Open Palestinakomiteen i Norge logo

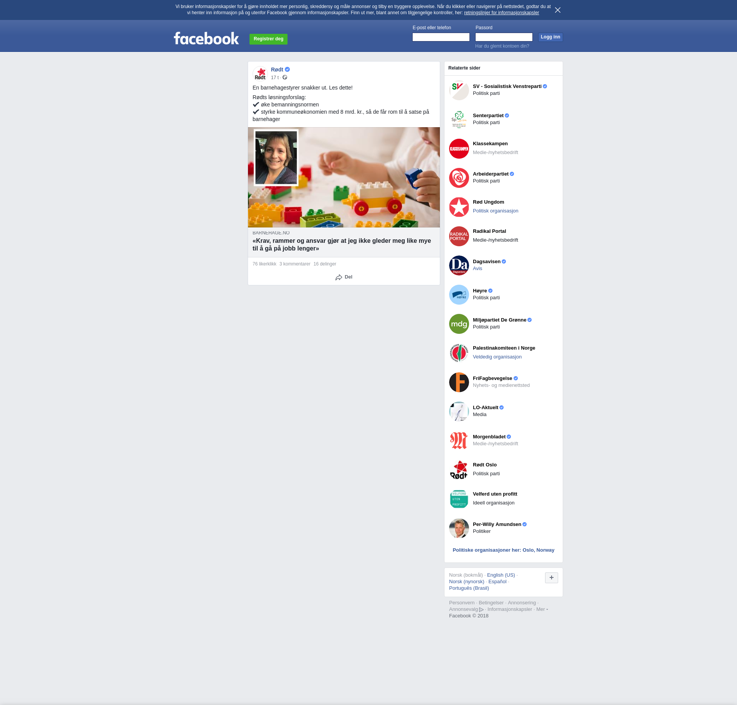click(x=459, y=353)
